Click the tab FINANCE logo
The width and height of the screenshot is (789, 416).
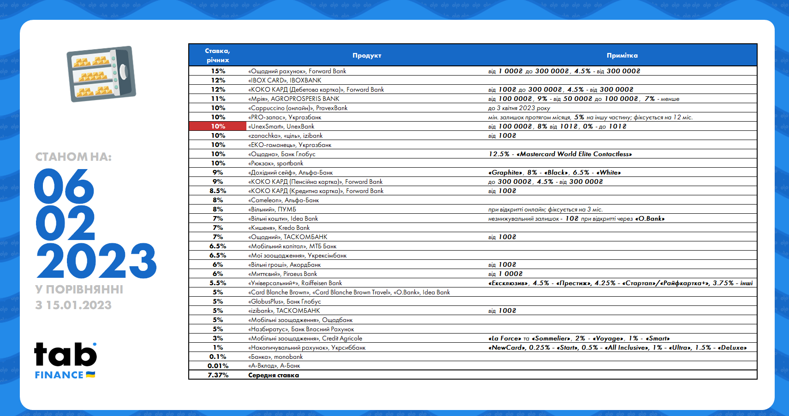[66, 361]
